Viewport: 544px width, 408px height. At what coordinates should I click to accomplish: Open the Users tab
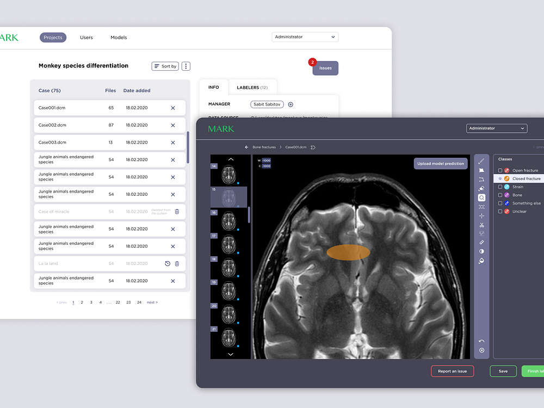pyautogui.click(x=86, y=38)
